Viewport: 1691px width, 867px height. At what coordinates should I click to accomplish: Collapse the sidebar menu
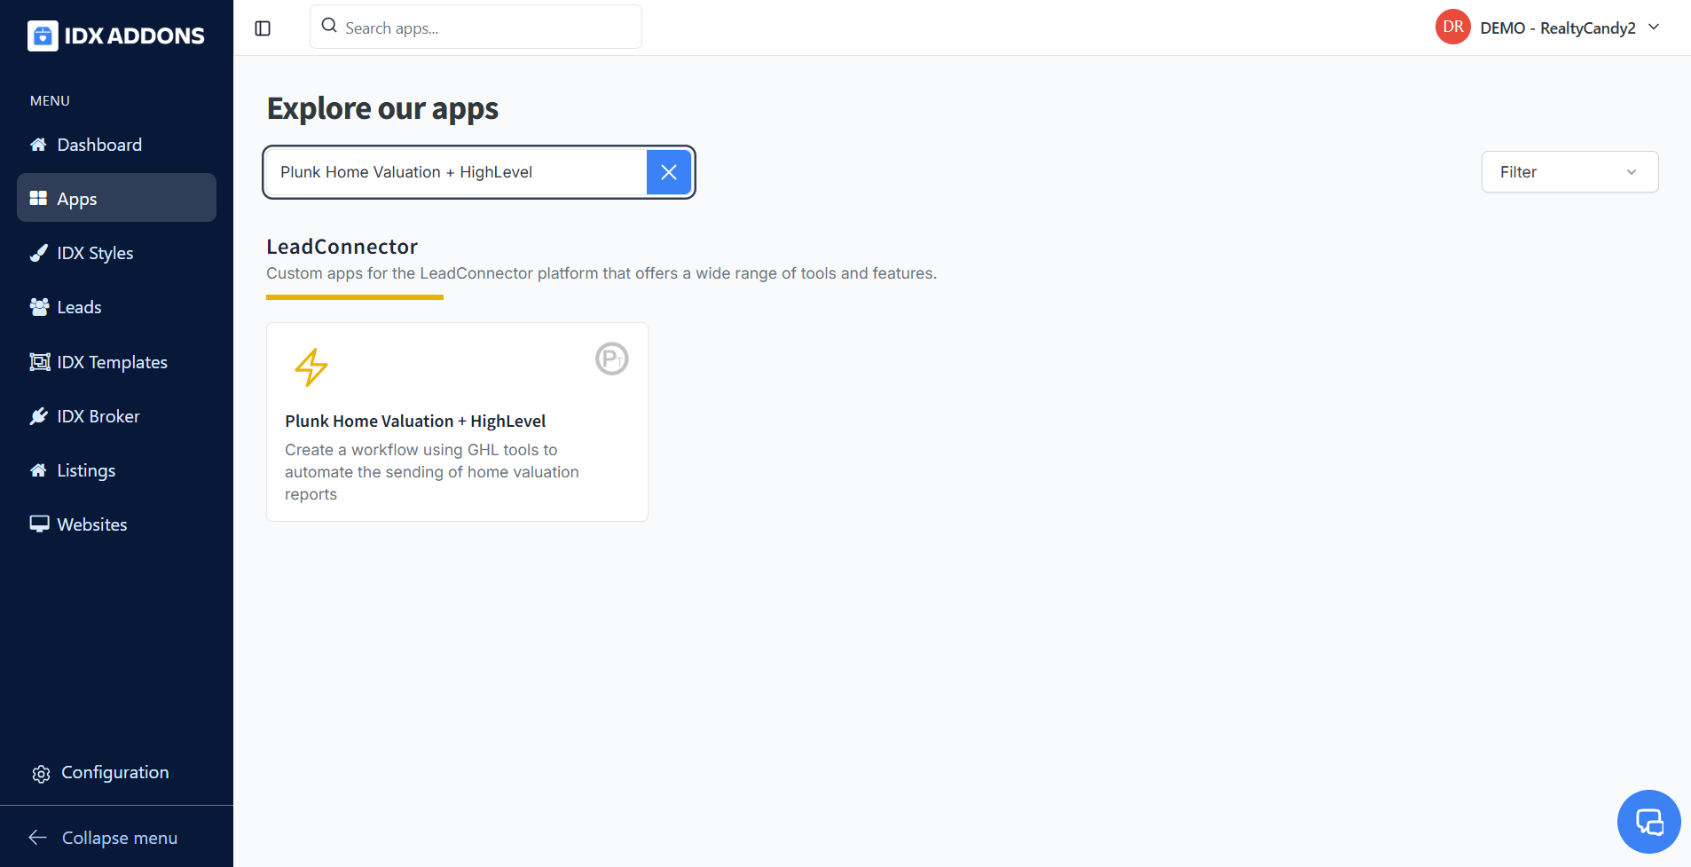[x=103, y=838]
